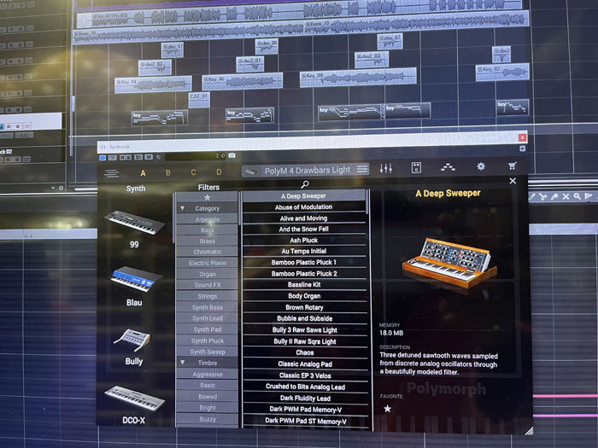Switch to part C

(193, 172)
